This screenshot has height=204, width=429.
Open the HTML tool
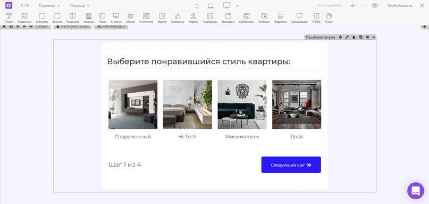point(316,18)
